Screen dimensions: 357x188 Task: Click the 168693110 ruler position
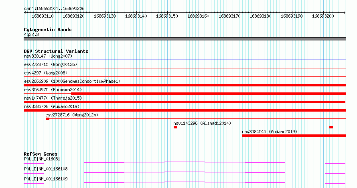click(43, 16)
